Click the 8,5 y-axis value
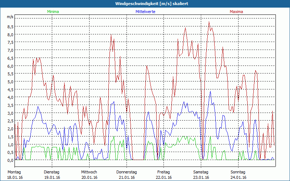Screen dimensions: 290x181 click(11, 27)
